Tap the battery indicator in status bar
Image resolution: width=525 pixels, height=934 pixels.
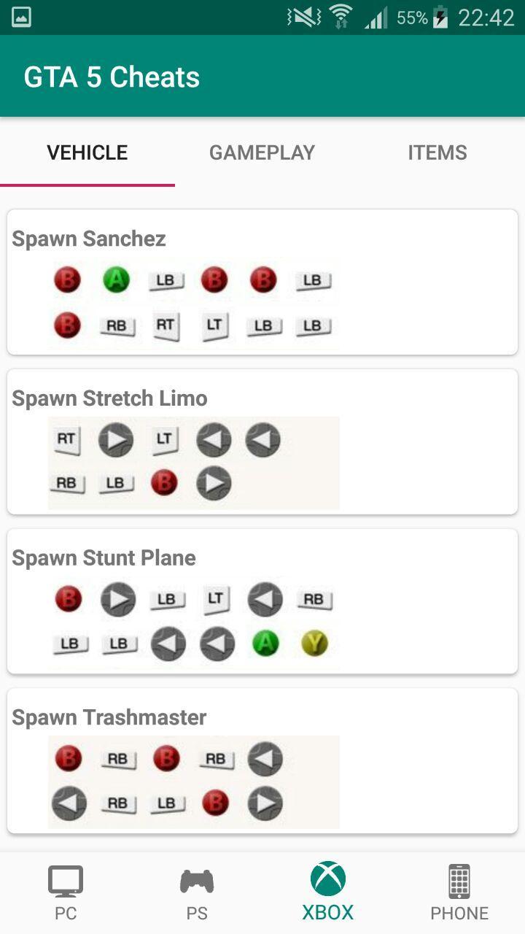440,18
